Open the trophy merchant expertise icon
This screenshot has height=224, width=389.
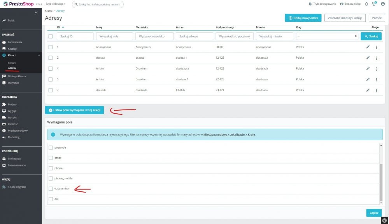click(374, 4)
